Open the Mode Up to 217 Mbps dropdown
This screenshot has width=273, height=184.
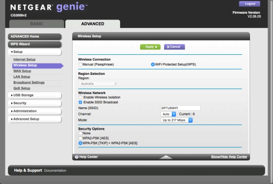tap(176, 120)
